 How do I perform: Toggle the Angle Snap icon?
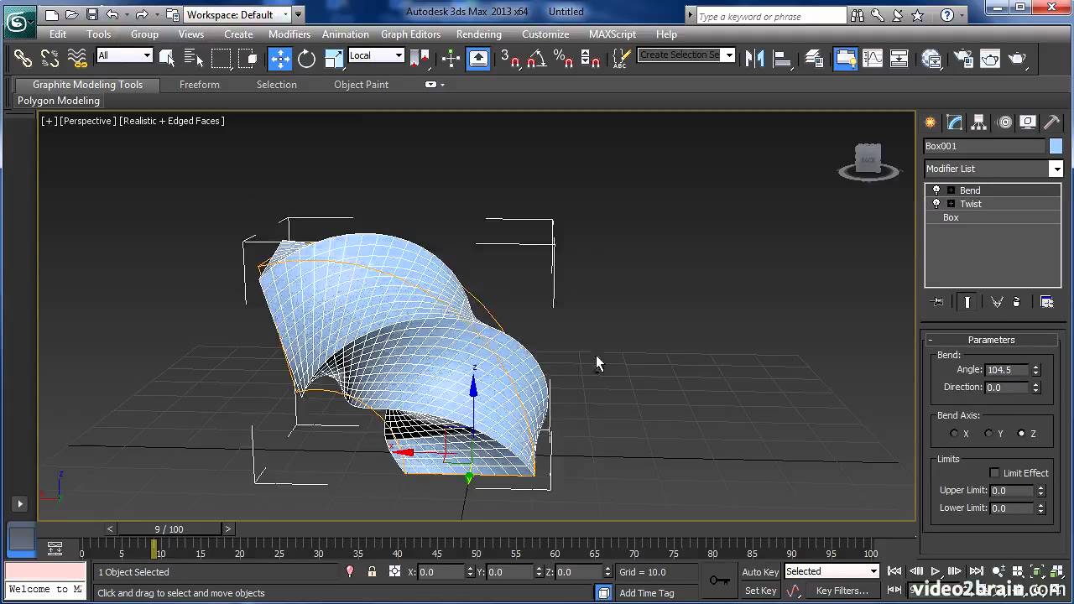click(x=537, y=58)
